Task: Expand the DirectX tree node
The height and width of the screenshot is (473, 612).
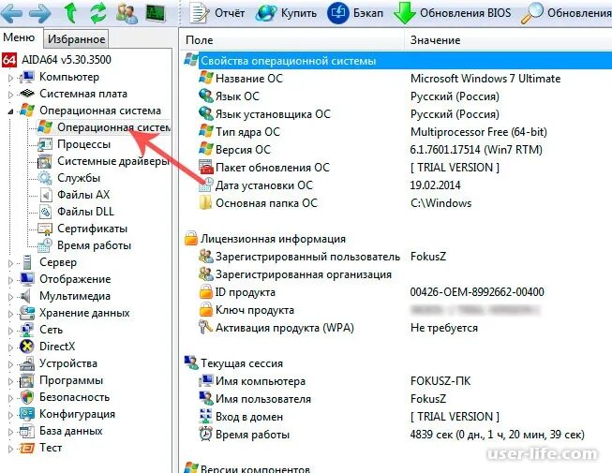Action: pyautogui.click(x=10, y=347)
